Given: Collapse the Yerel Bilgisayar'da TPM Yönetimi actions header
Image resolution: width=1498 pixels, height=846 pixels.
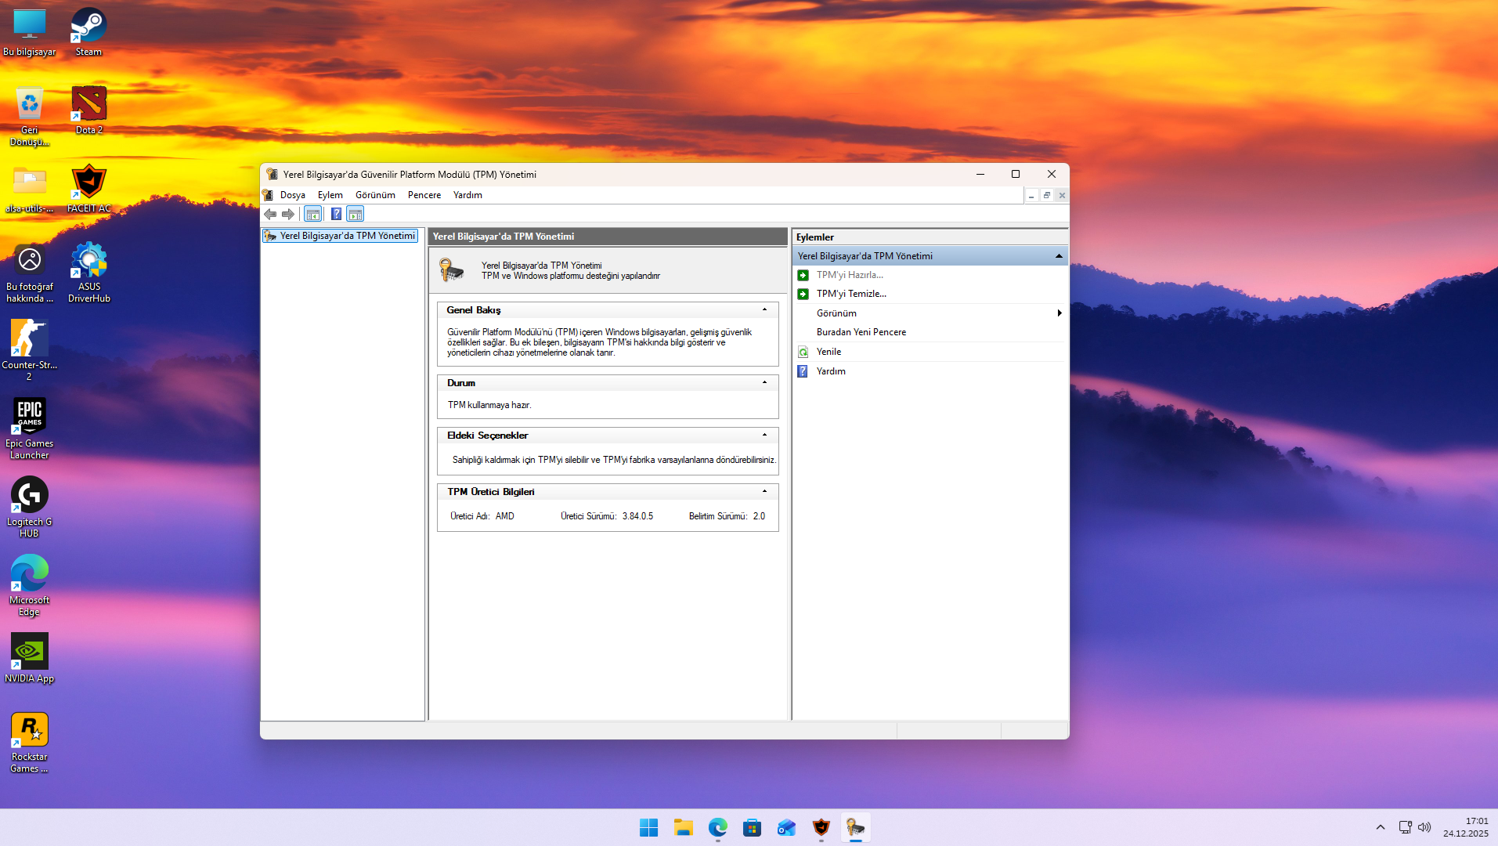Looking at the screenshot, I should click(1058, 256).
